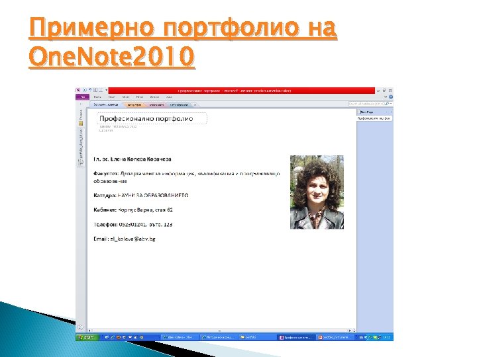Viewport: 477px width, 357px height.
Task: Open the purple File tab
Action: [82, 97]
